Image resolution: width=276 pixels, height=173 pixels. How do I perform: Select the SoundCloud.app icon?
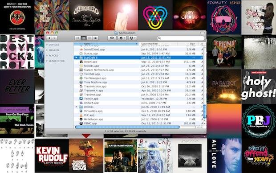(81, 49)
